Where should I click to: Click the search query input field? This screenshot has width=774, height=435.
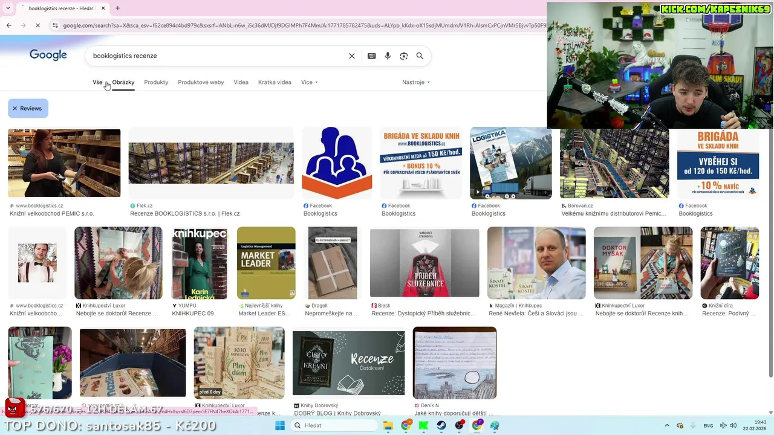218,56
